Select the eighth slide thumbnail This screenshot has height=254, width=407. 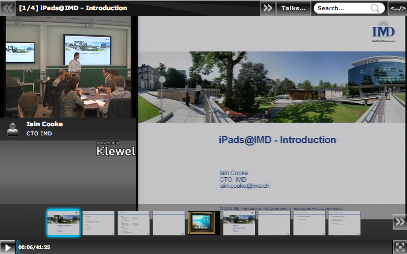[309, 223]
